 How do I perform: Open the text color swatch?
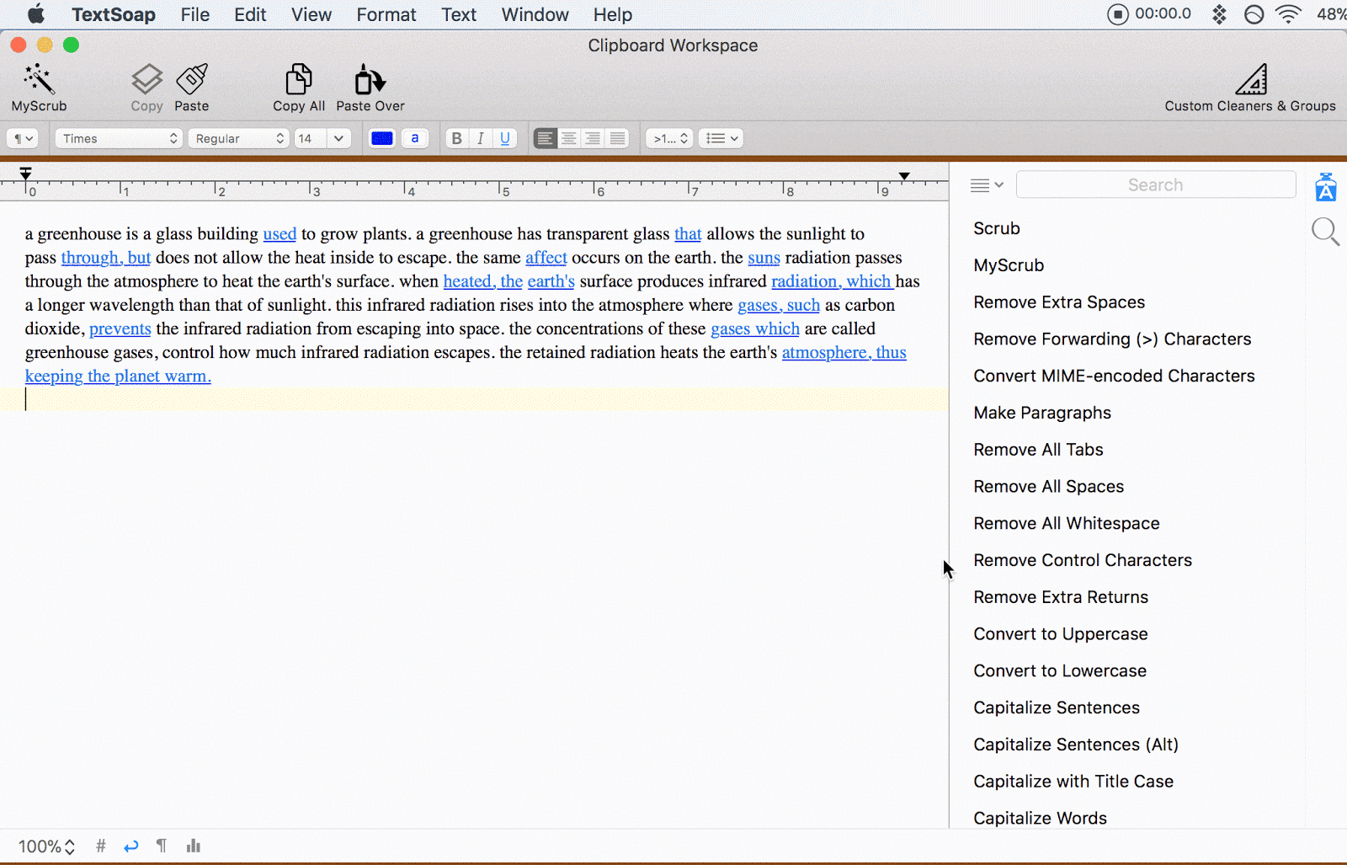click(x=382, y=138)
